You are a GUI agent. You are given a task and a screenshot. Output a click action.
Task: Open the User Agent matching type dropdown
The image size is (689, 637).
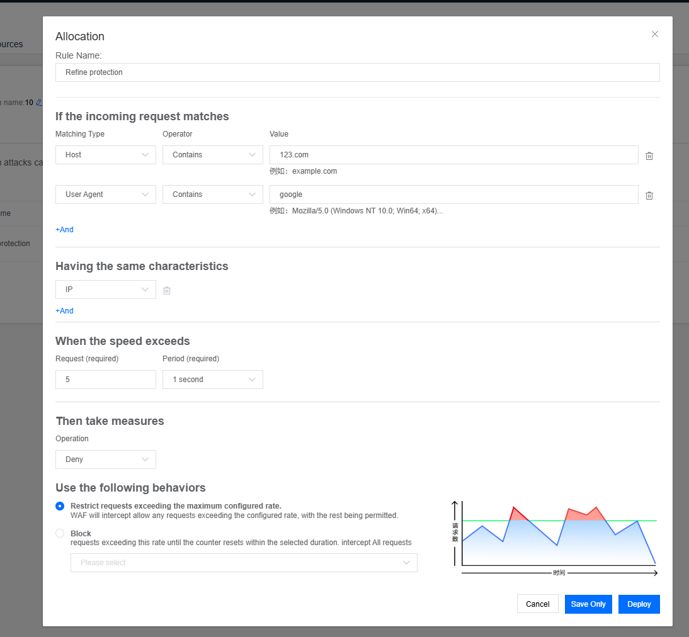pyautogui.click(x=105, y=194)
